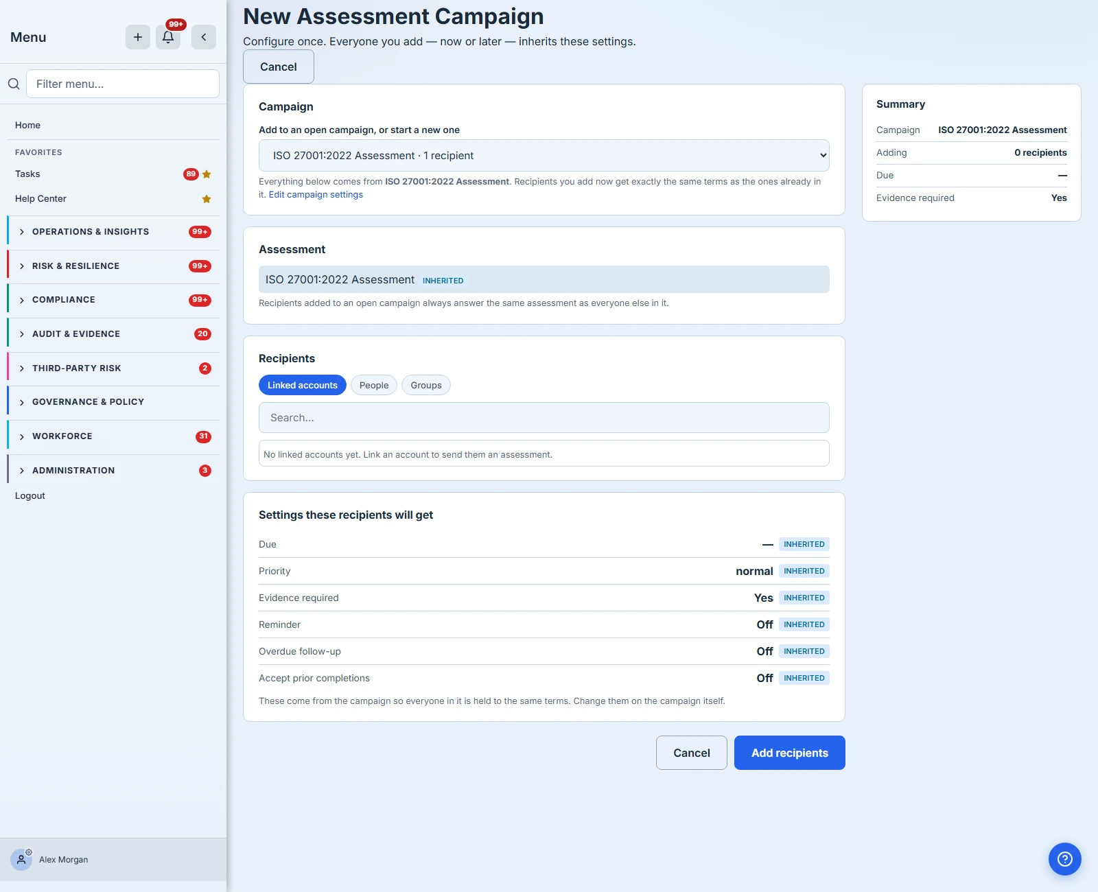Click the 20 badge on Audit & Evidence
Viewport: 1098px width, 892px height.
pos(202,334)
